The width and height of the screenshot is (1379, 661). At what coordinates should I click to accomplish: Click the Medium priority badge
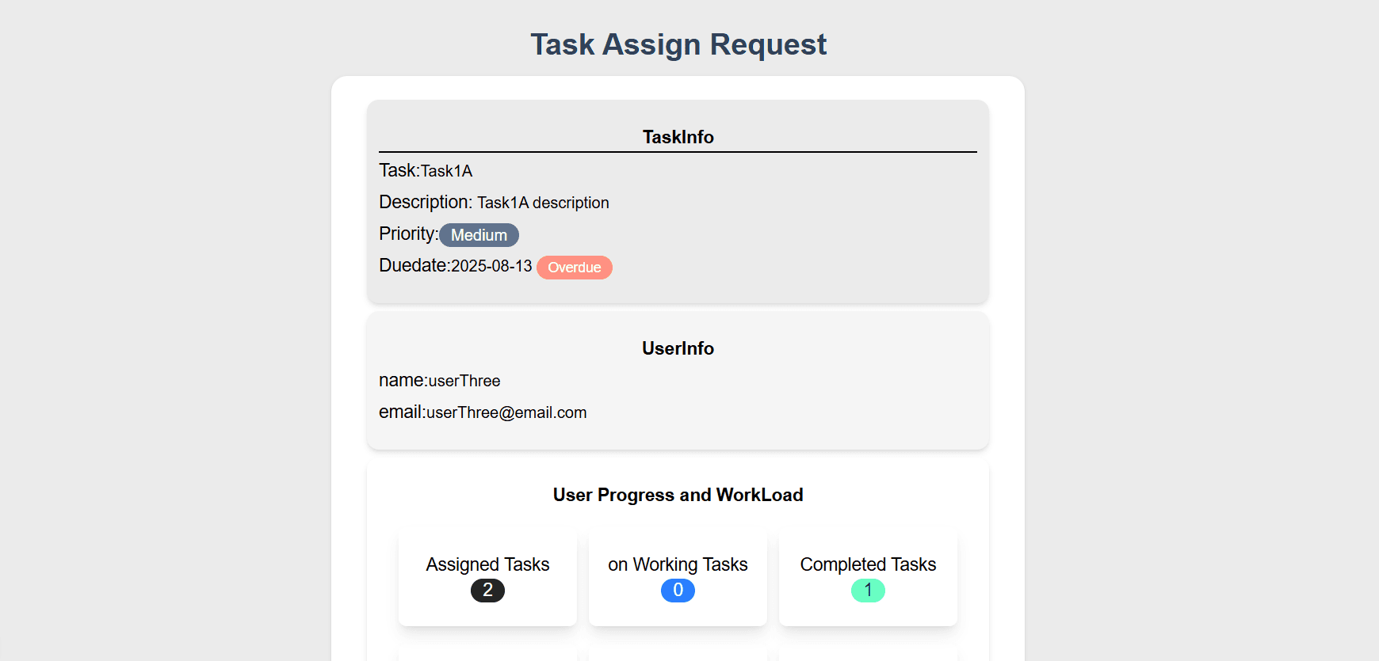479,235
